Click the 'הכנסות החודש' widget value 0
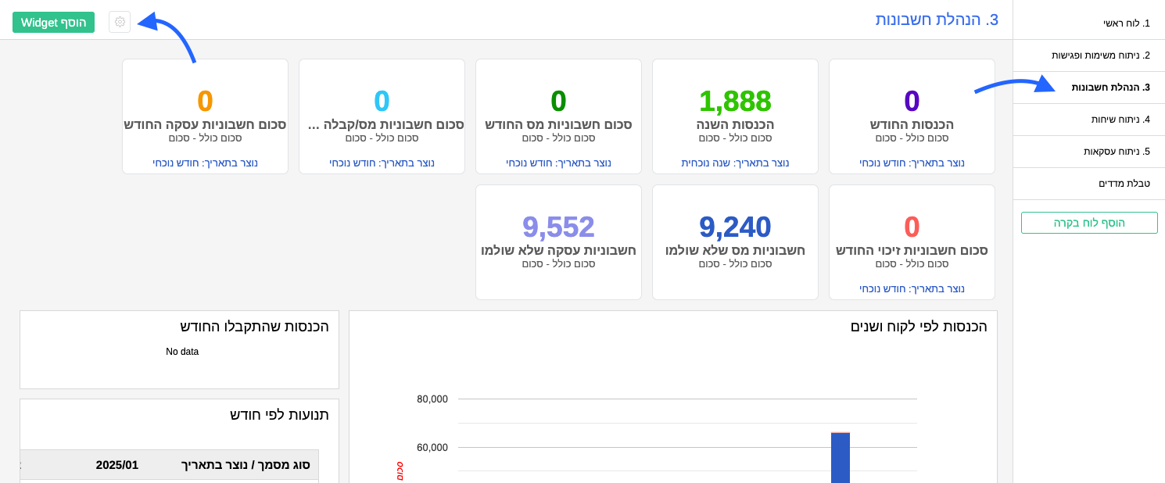The height and width of the screenshot is (483, 1165). pyautogui.click(x=912, y=101)
